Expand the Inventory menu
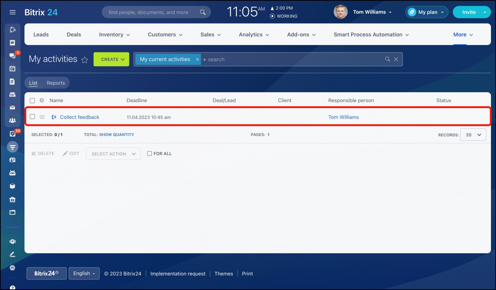496x290 pixels. [114, 35]
